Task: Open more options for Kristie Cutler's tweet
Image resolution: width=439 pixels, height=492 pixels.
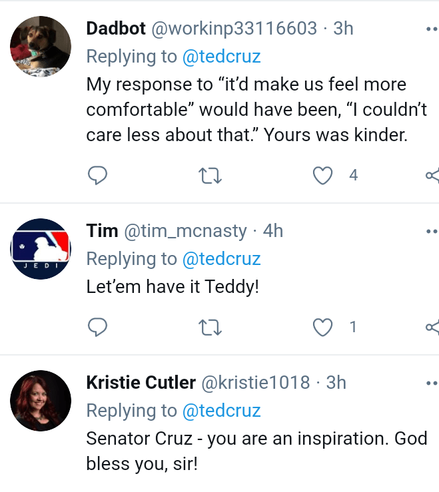Action: tap(432, 383)
